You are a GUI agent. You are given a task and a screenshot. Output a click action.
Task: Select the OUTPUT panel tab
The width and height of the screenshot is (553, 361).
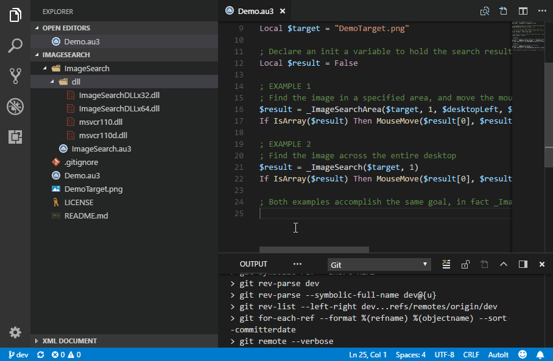[253, 264]
